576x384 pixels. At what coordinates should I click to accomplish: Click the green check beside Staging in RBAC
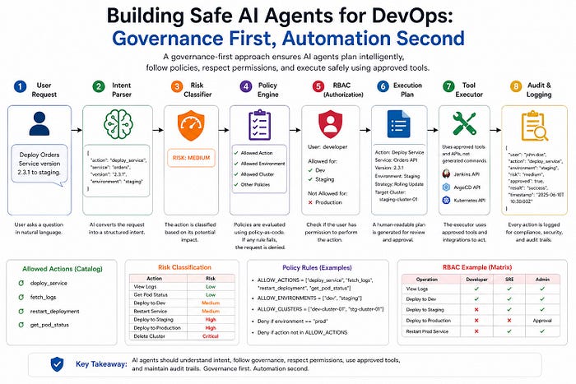310,179
